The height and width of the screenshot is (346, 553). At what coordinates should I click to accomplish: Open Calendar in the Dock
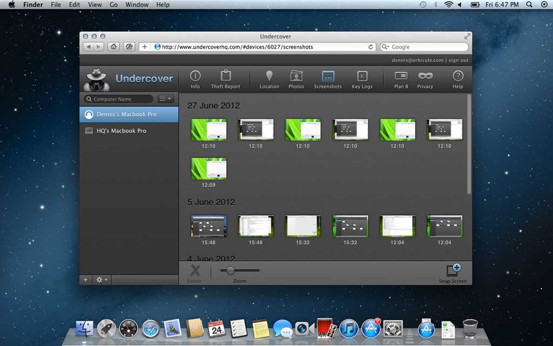(217, 329)
